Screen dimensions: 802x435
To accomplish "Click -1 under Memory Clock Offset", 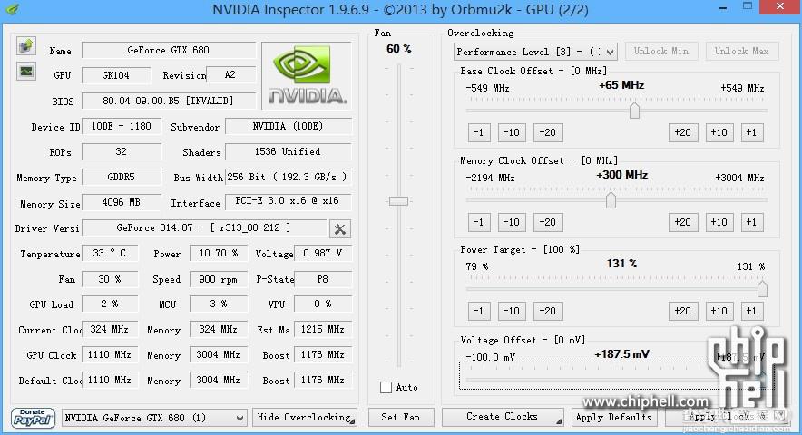I will pyautogui.click(x=479, y=222).
